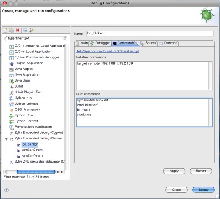Select C/C++ Postmortem debugger entry
This screenshot has height=199, width=220.
[37, 57]
